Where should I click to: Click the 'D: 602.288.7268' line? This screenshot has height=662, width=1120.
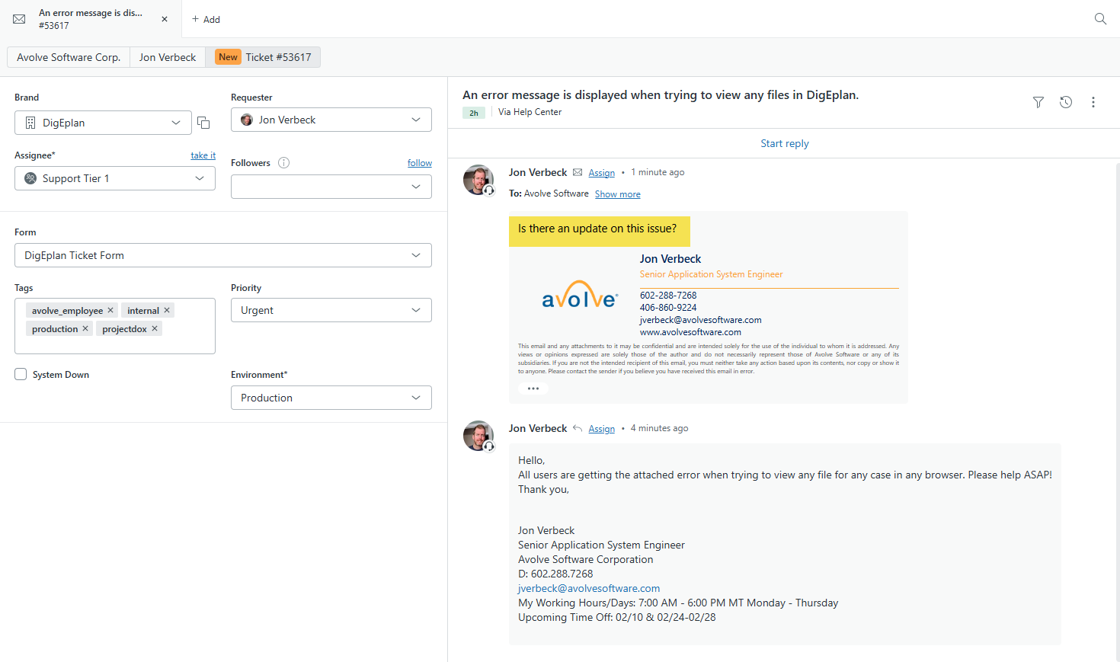coord(555,574)
